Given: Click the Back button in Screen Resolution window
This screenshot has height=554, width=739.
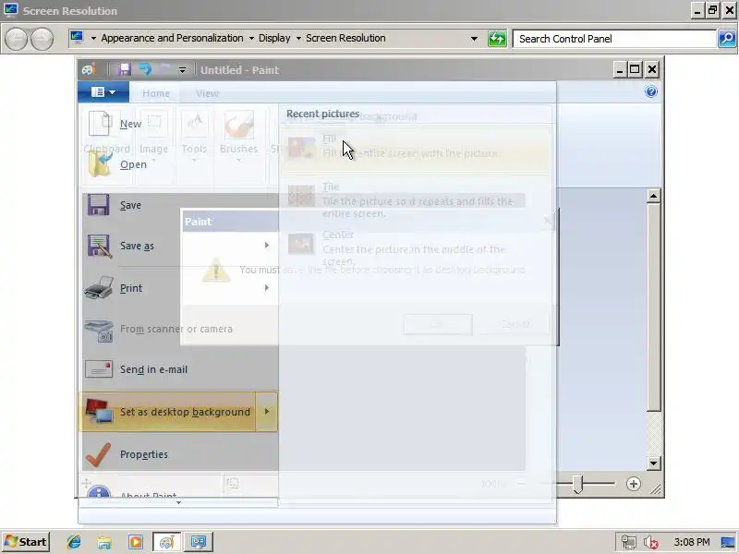Looking at the screenshot, I should tap(17, 39).
